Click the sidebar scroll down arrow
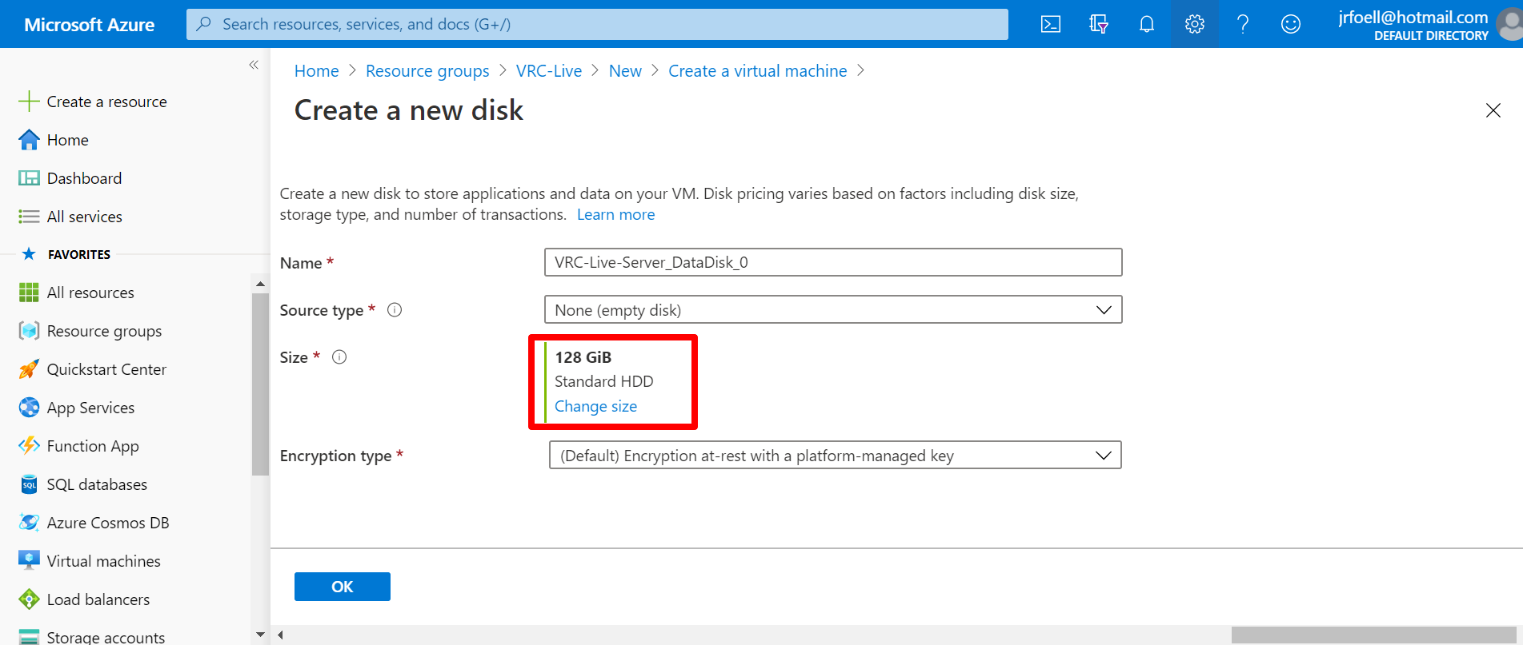 260,635
